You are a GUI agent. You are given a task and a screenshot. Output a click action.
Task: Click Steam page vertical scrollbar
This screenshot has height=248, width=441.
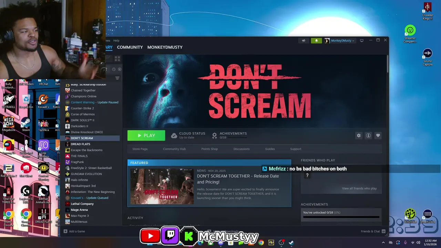click(x=387, y=64)
